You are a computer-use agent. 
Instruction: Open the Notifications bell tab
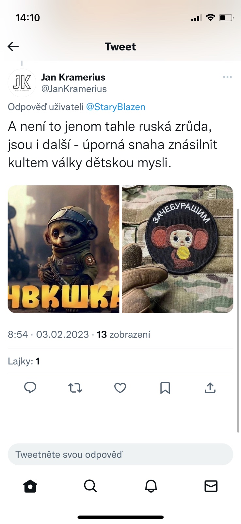pos(151,486)
